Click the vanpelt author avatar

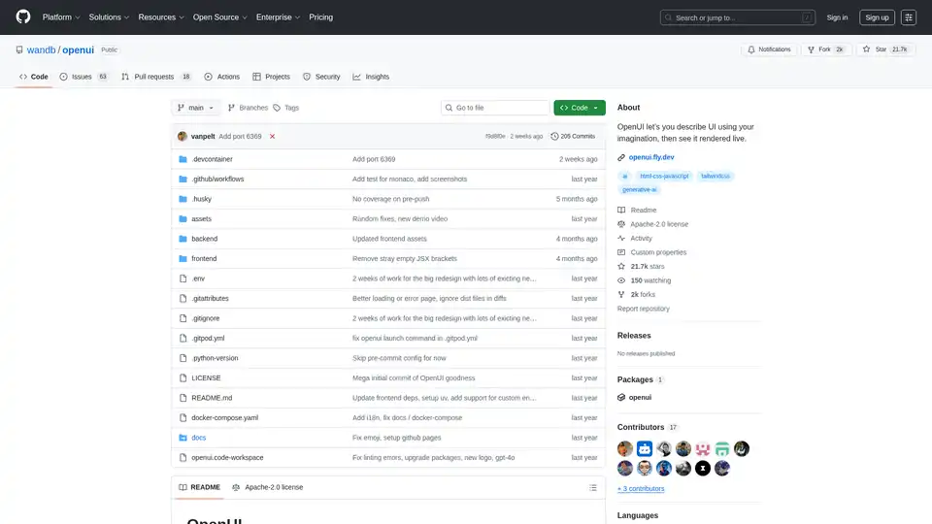click(183, 137)
